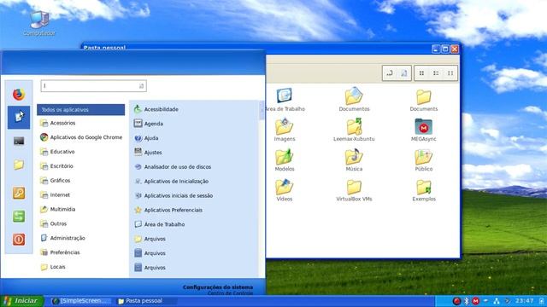Select the Público folder
The width and height of the screenshot is (547, 307).
pos(424,159)
